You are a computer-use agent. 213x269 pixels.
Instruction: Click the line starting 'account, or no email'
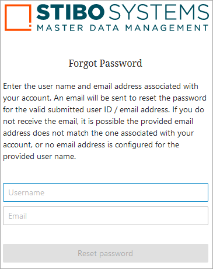point(91,145)
